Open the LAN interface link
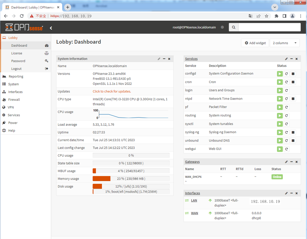 pyautogui.click(x=194, y=201)
